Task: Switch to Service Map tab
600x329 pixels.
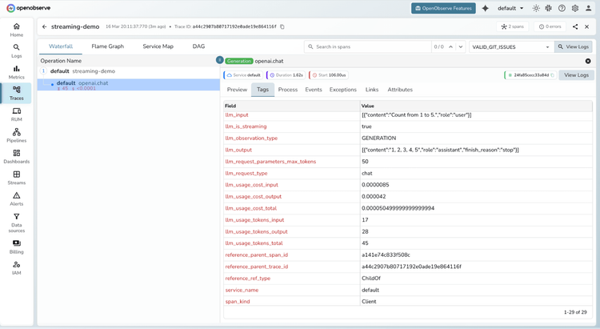Action: pyautogui.click(x=158, y=46)
